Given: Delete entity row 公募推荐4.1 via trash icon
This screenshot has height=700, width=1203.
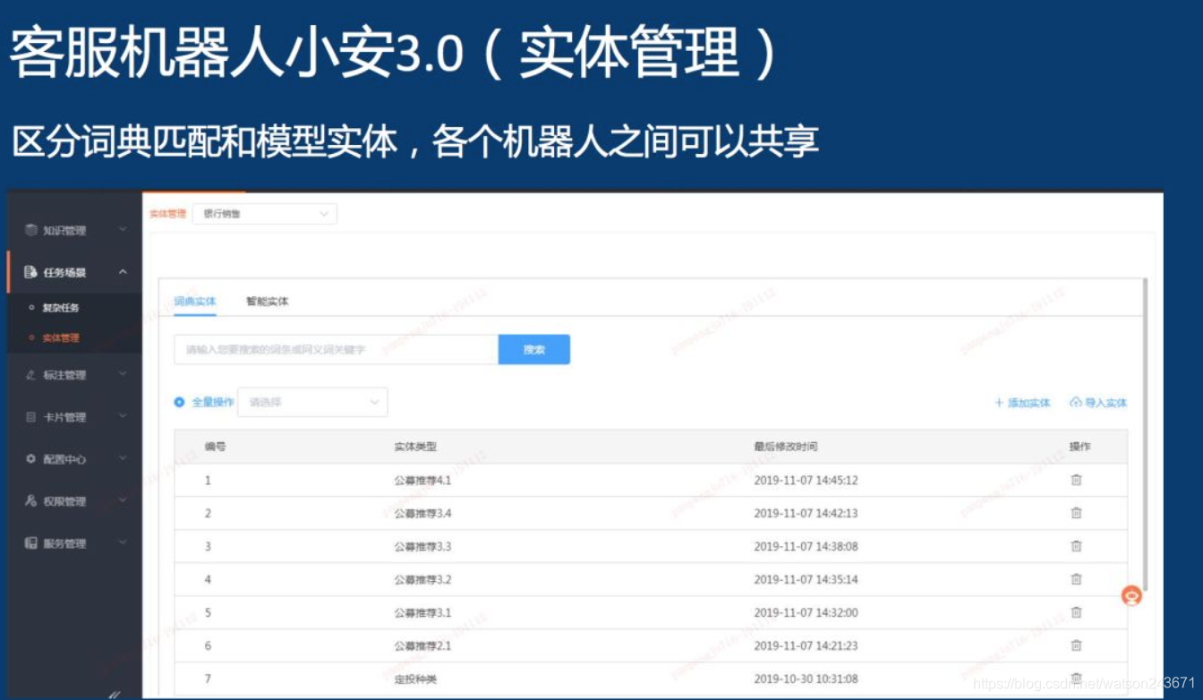Looking at the screenshot, I should coord(1076,480).
